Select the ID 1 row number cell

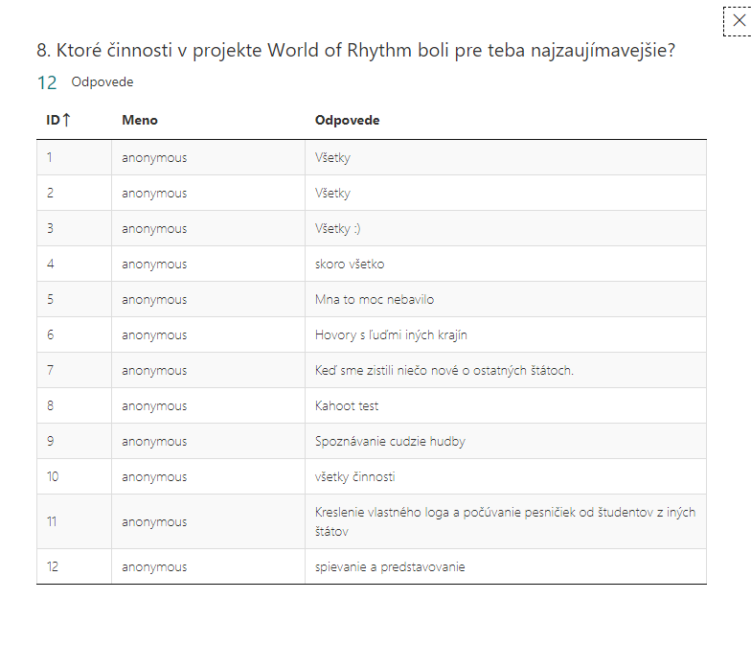coord(74,157)
